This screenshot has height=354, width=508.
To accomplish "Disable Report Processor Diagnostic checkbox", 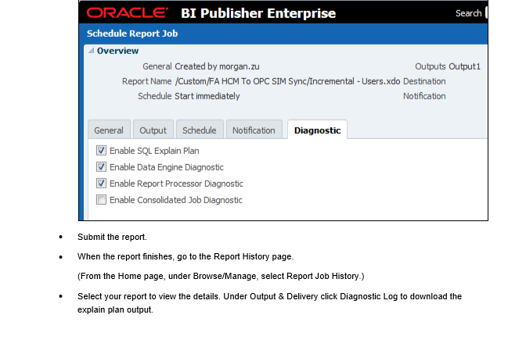I will pyautogui.click(x=101, y=184).
